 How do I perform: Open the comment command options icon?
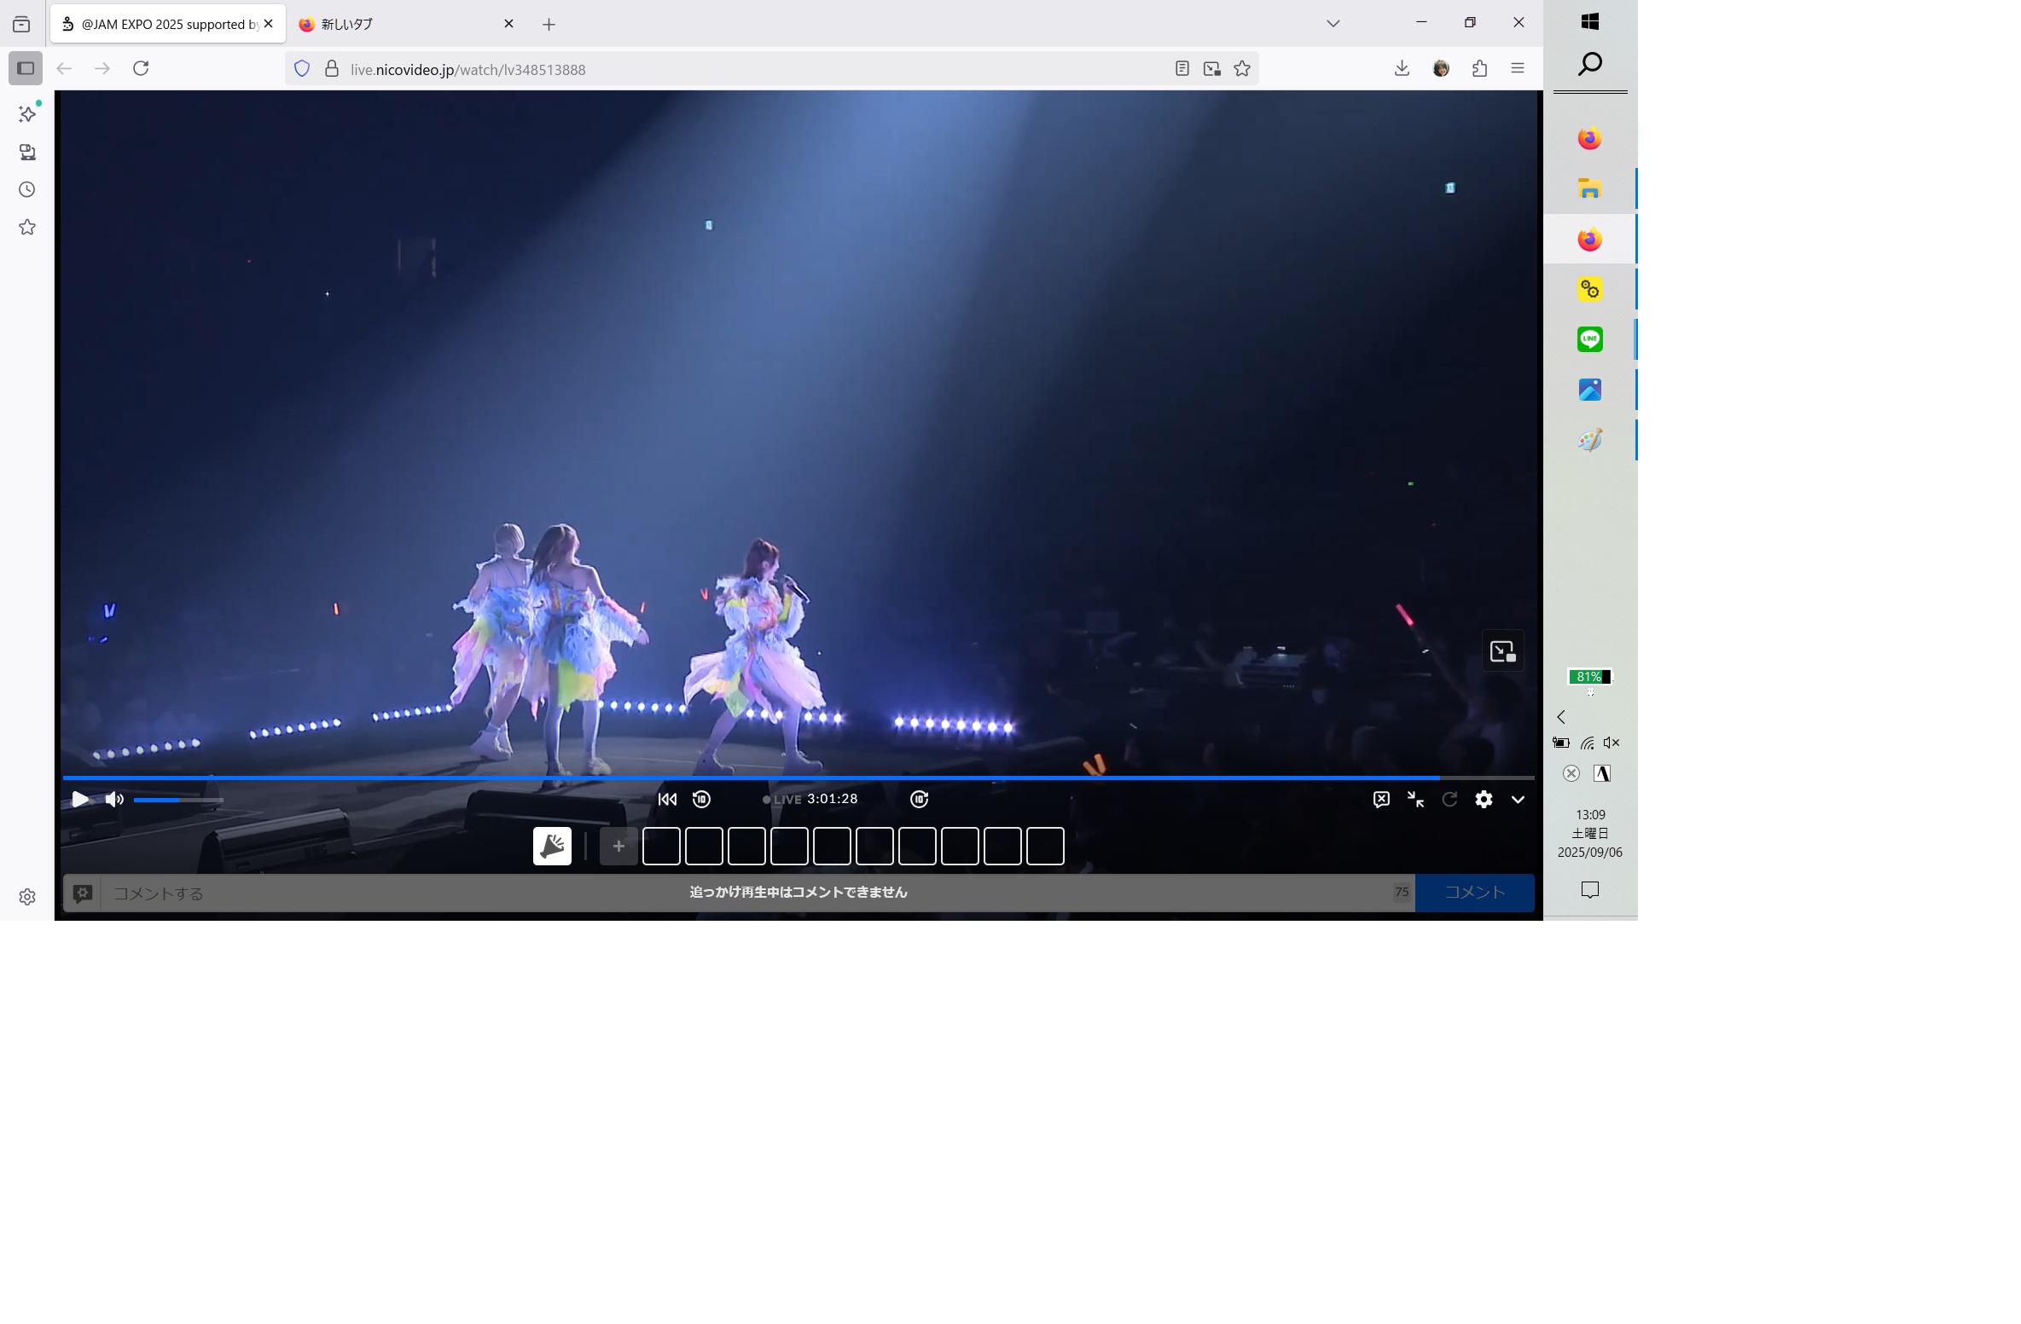point(83,893)
